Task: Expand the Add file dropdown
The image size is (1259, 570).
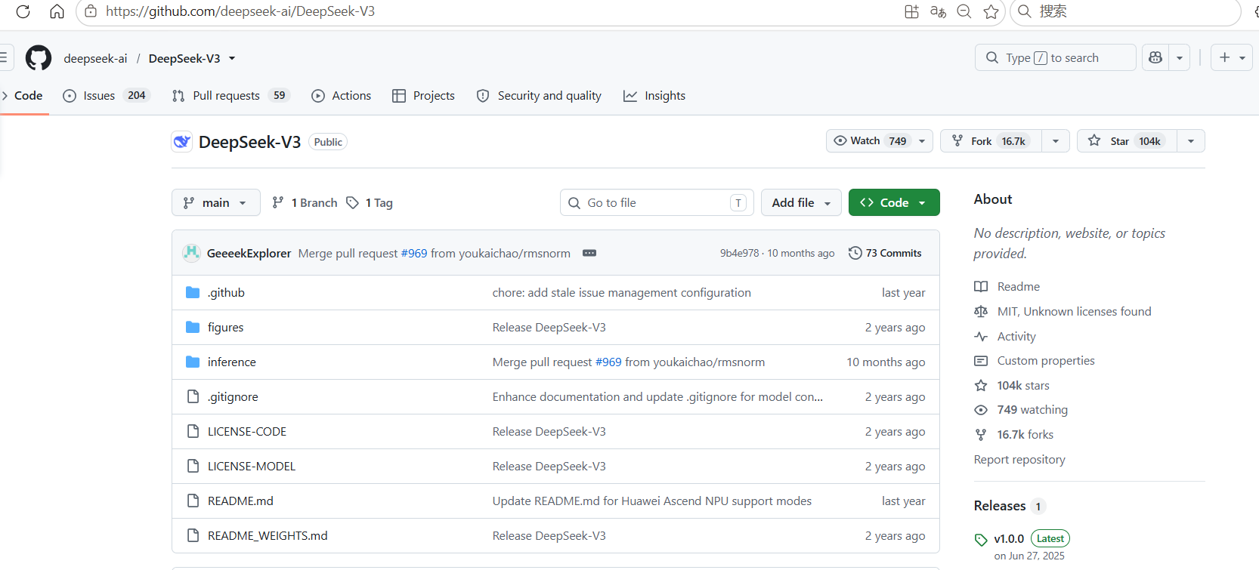Action: (801, 202)
